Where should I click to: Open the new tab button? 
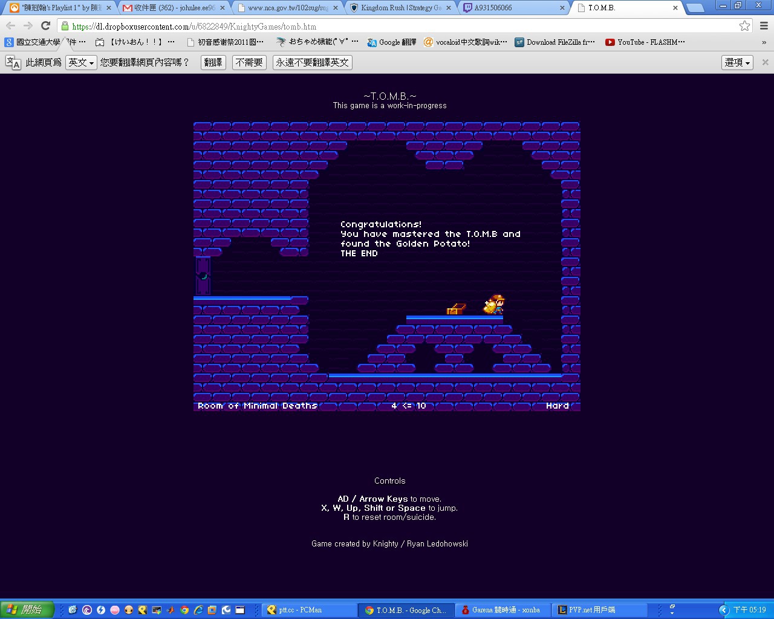695,8
